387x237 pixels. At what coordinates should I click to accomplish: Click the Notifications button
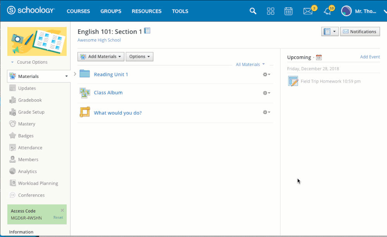point(360,32)
